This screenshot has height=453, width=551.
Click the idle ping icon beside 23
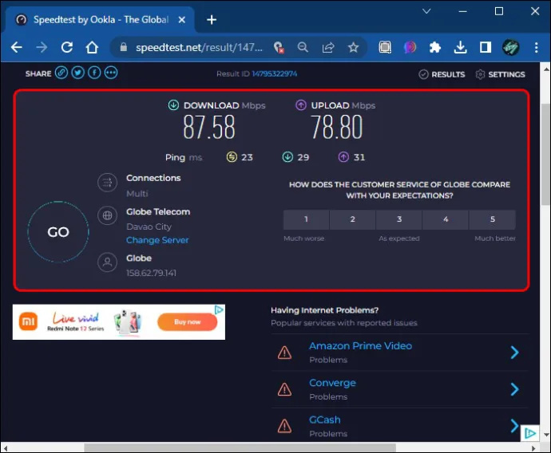(232, 157)
